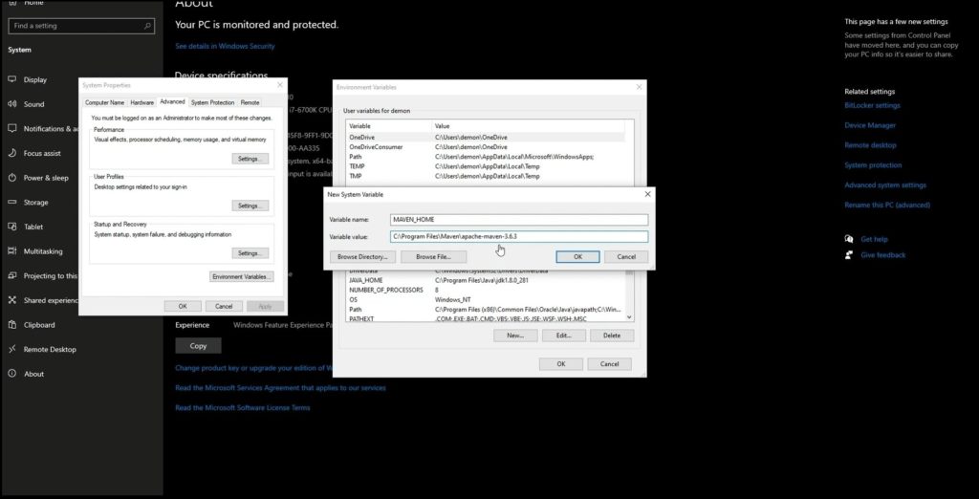The width and height of the screenshot is (979, 499).
Task: Open Remote desktop related settings link
Action: 870,145
